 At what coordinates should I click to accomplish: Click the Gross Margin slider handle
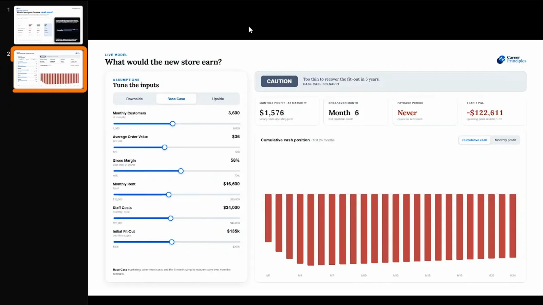pyautogui.click(x=181, y=171)
